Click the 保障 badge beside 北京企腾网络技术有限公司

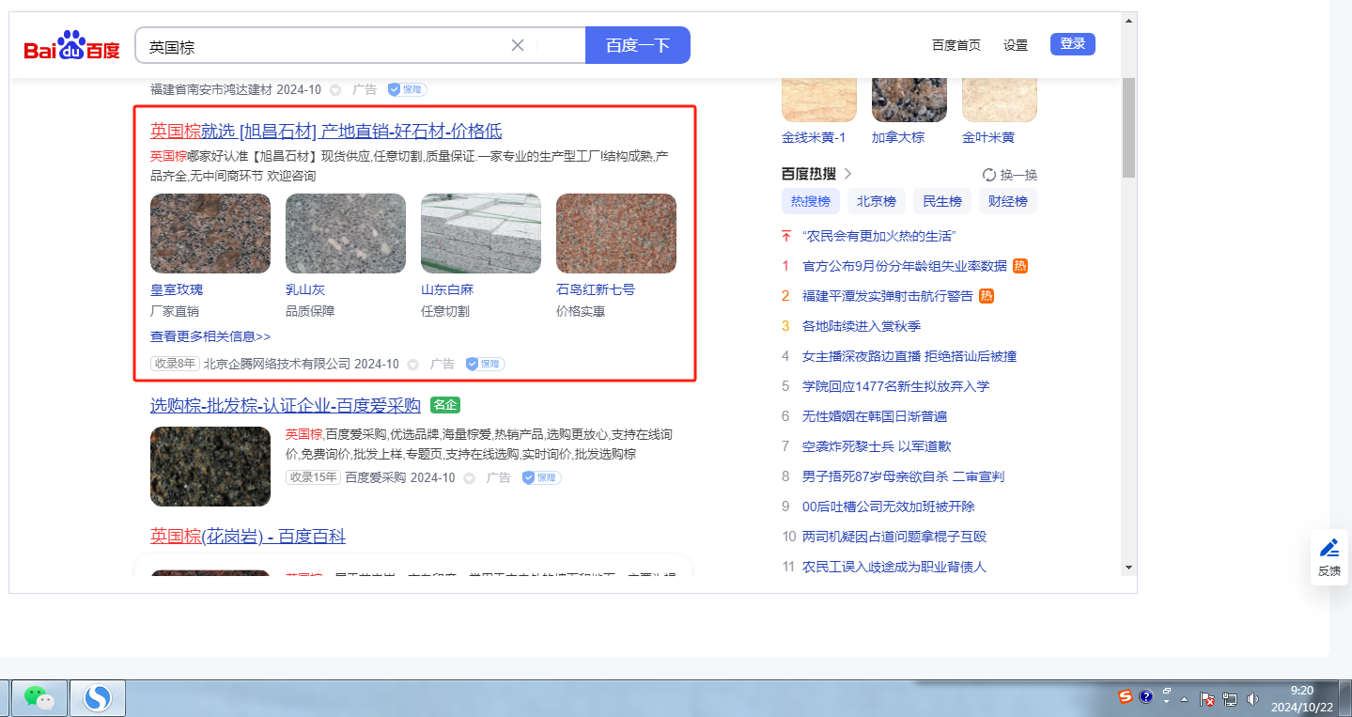click(485, 364)
